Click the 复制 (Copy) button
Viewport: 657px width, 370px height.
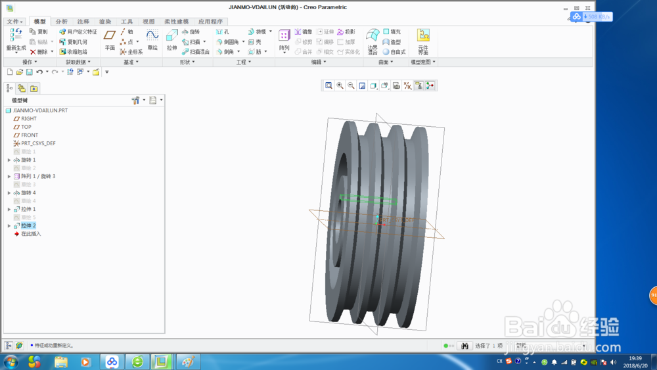click(39, 32)
